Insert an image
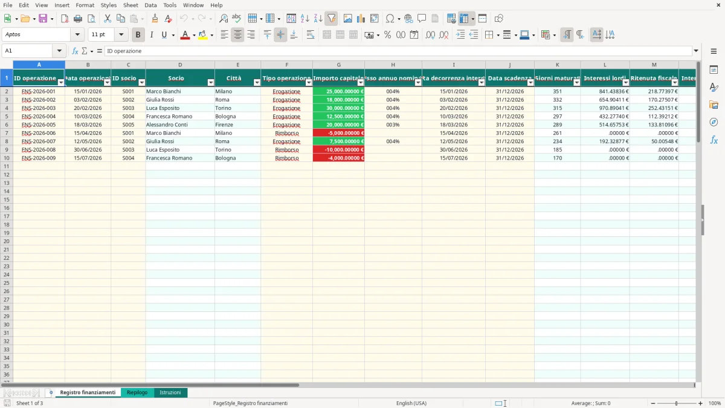This screenshot has width=725, height=408. tap(347, 19)
